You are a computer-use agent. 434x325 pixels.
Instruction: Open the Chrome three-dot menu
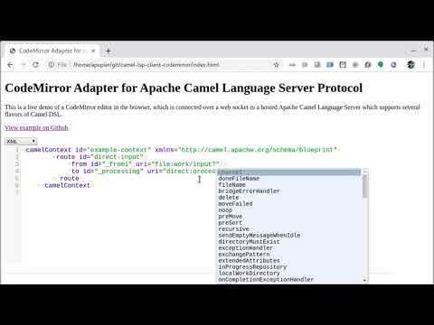(424, 65)
